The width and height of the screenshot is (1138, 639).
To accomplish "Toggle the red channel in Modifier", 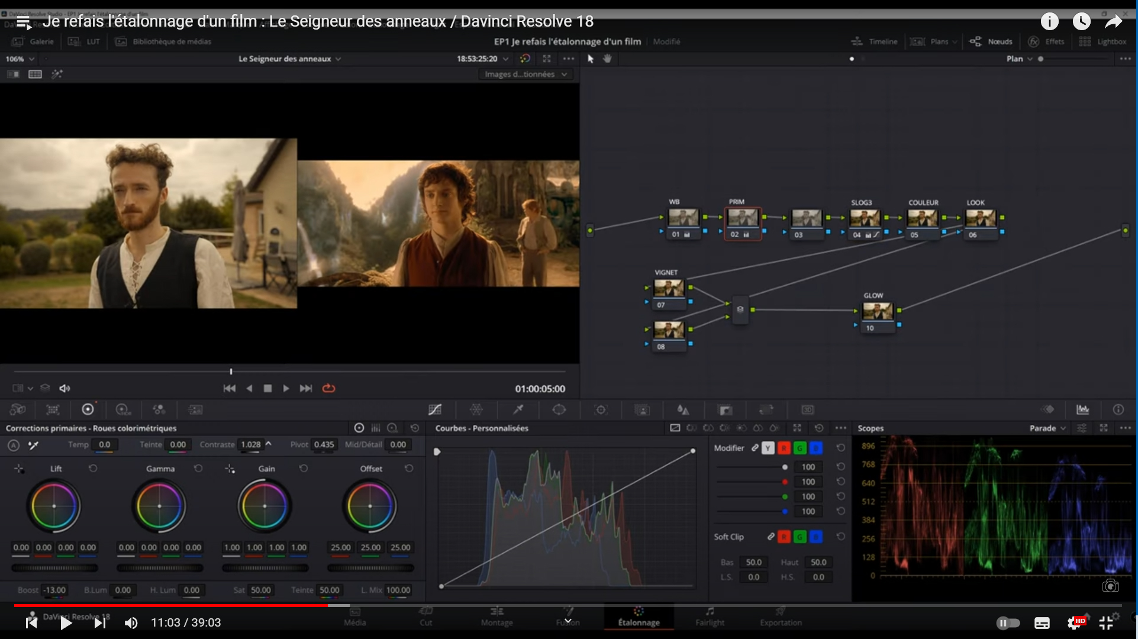I will (x=784, y=448).
